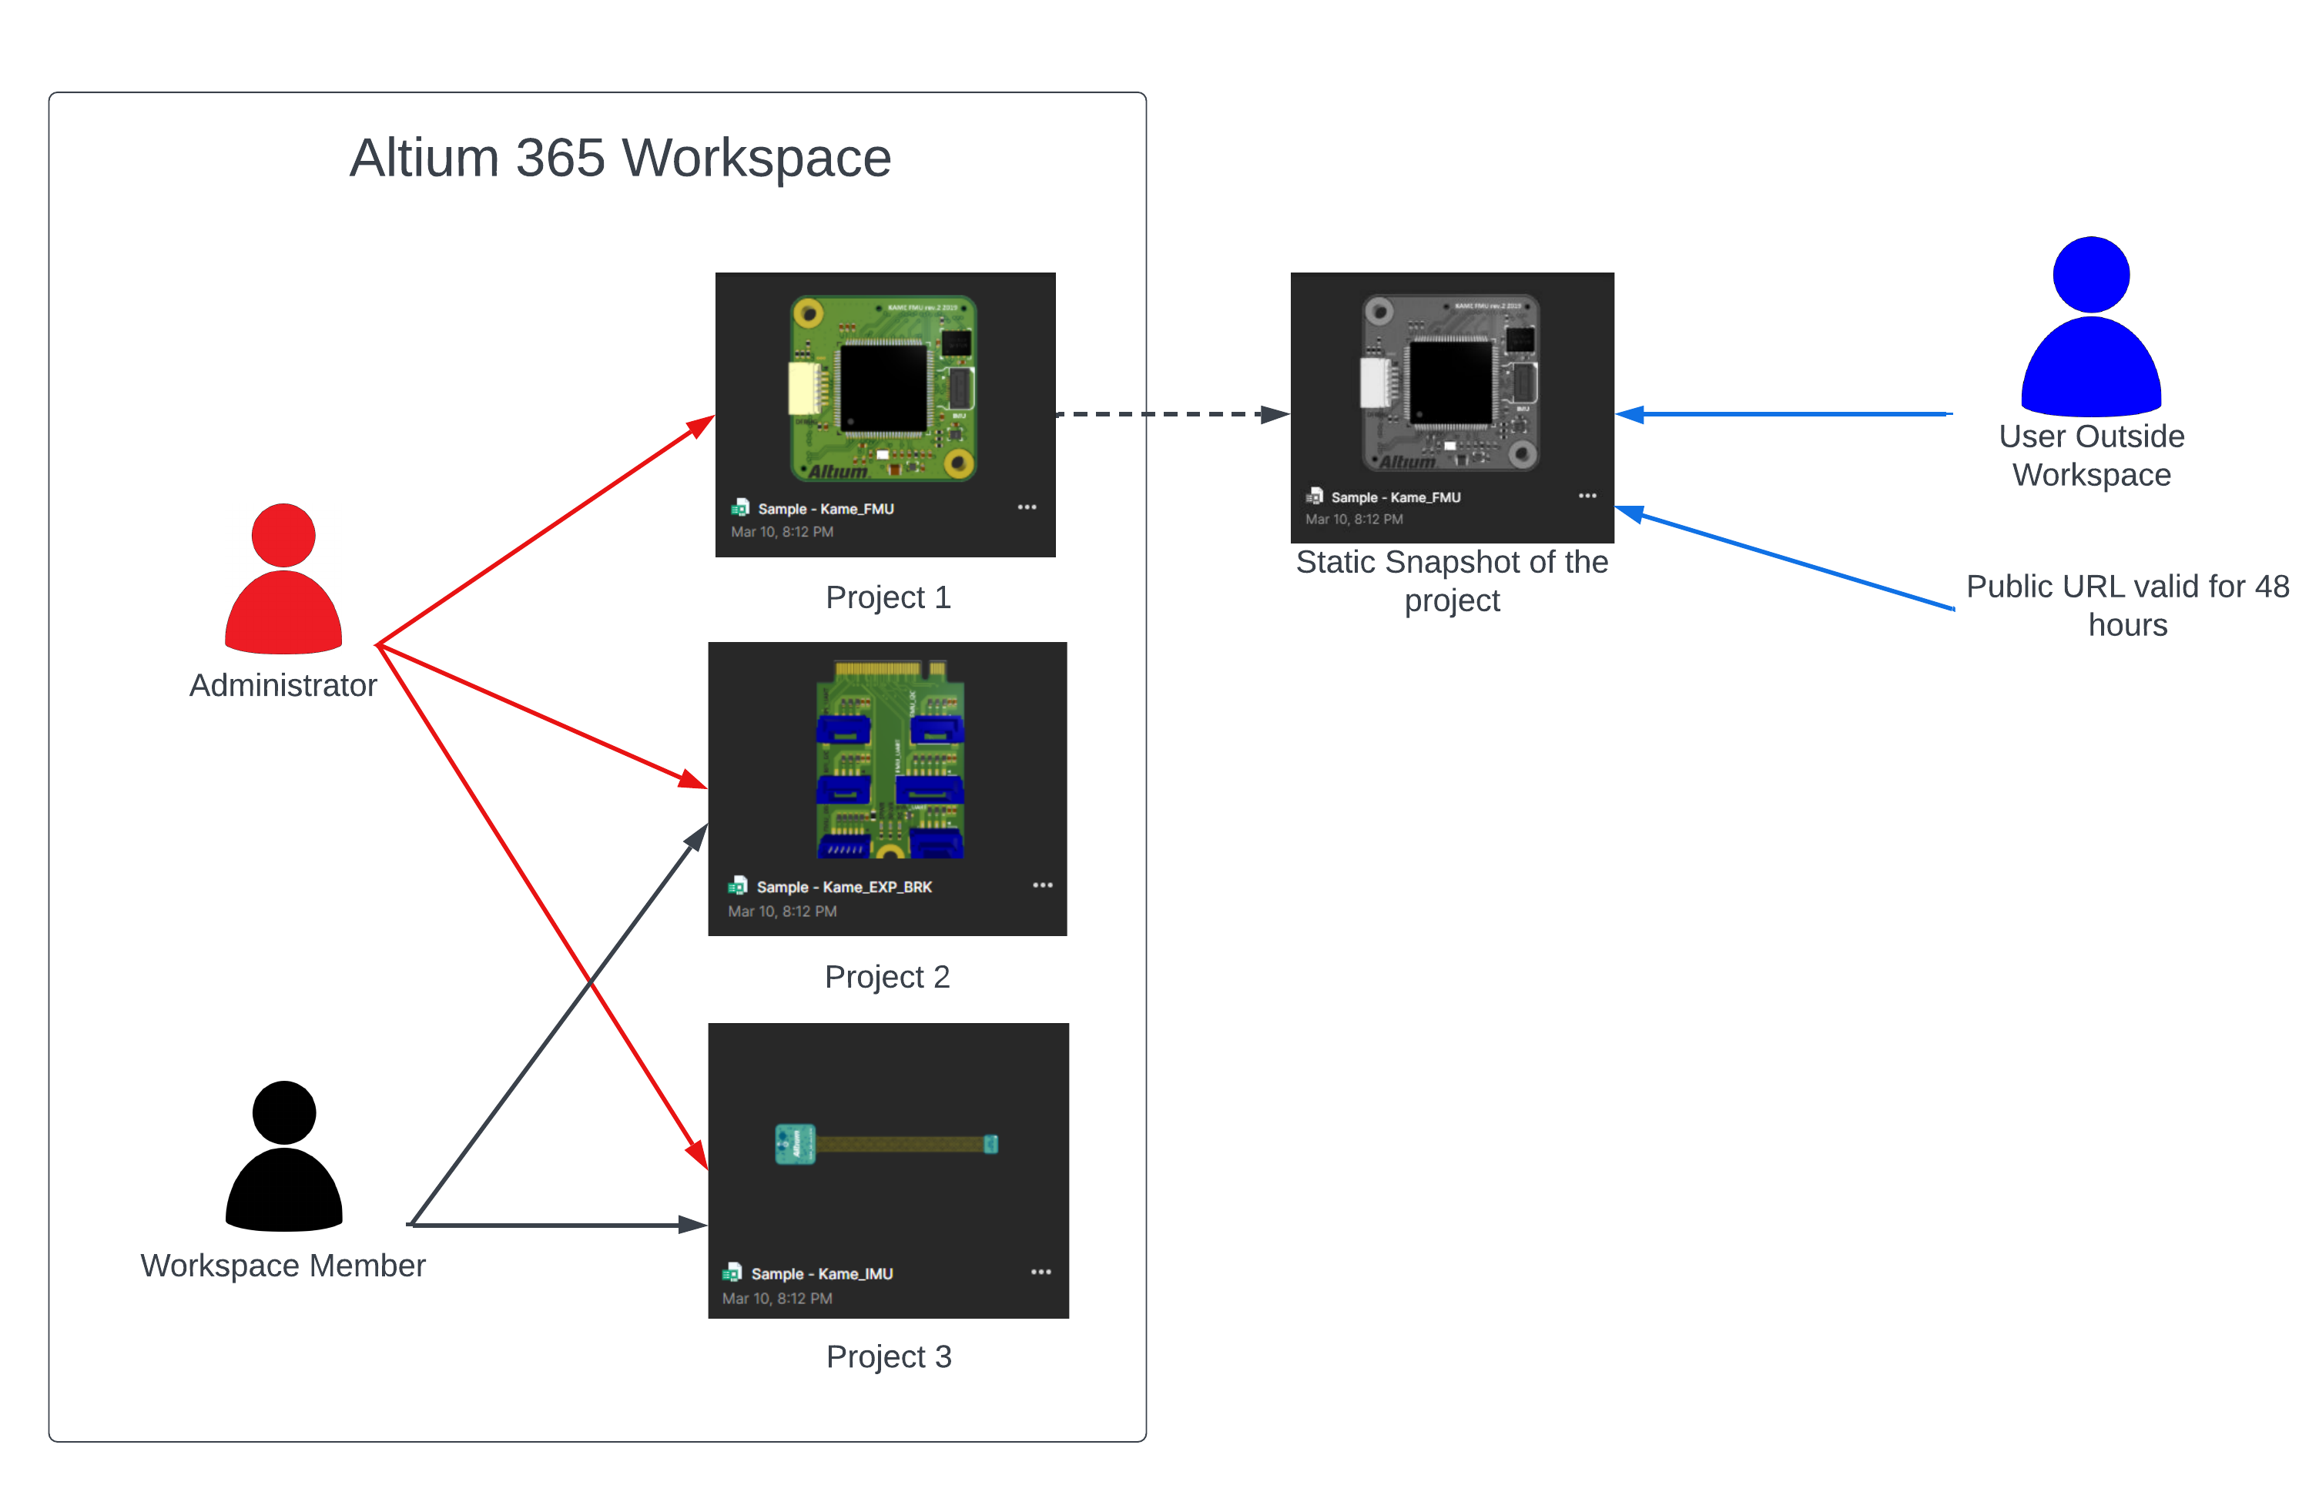Click project file icon beside Kame_EXP_BRK title
This screenshot has width=2319, height=1505.
click(738, 885)
